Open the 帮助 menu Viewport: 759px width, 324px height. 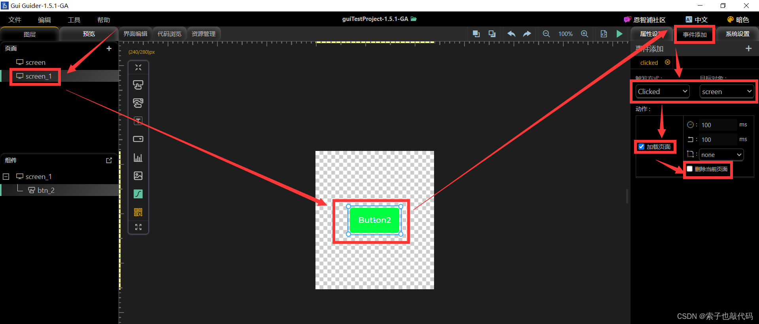coord(104,20)
